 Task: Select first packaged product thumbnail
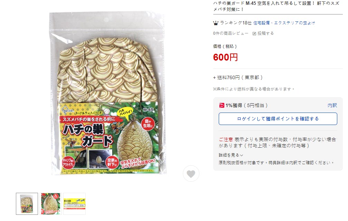point(27,203)
